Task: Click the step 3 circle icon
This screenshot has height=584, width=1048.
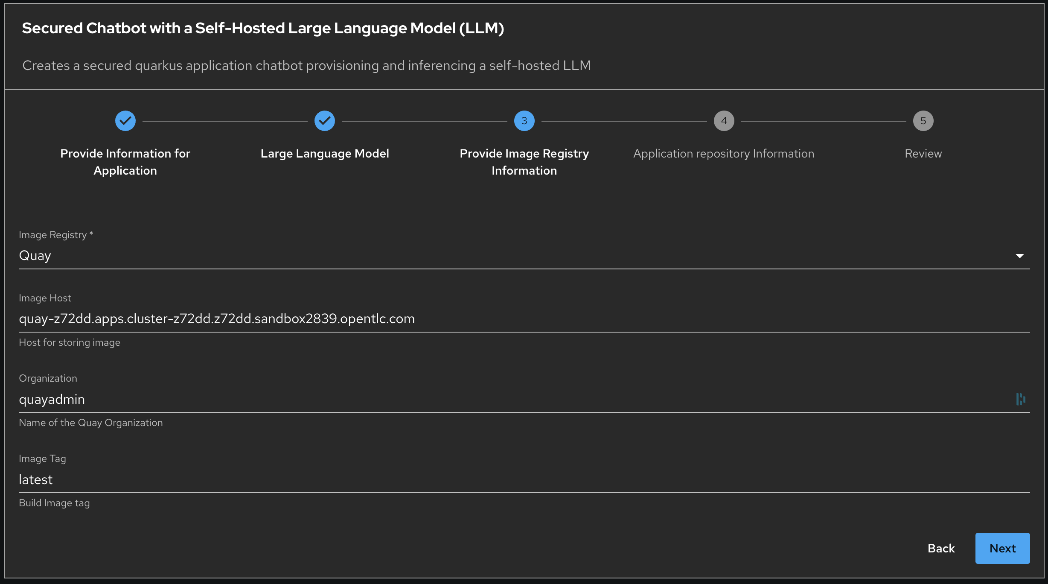Action: [x=524, y=121]
